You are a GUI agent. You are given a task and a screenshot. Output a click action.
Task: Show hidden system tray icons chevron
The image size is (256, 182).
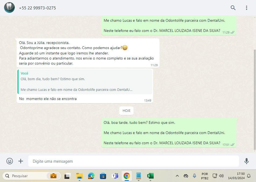[177, 176]
